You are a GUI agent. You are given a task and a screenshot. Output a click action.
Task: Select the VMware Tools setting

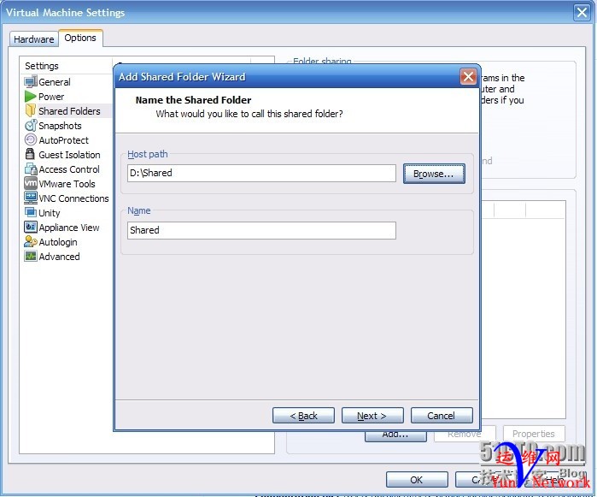(67, 183)
